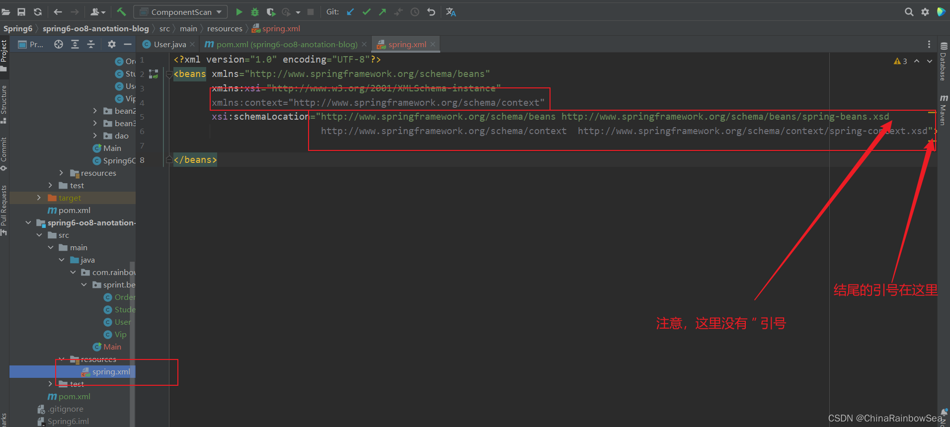The height and width of the screenshot is (427, 950).
Task: Collapse the spring6-oo8-anotation module node
Action: tap(28, 222)
